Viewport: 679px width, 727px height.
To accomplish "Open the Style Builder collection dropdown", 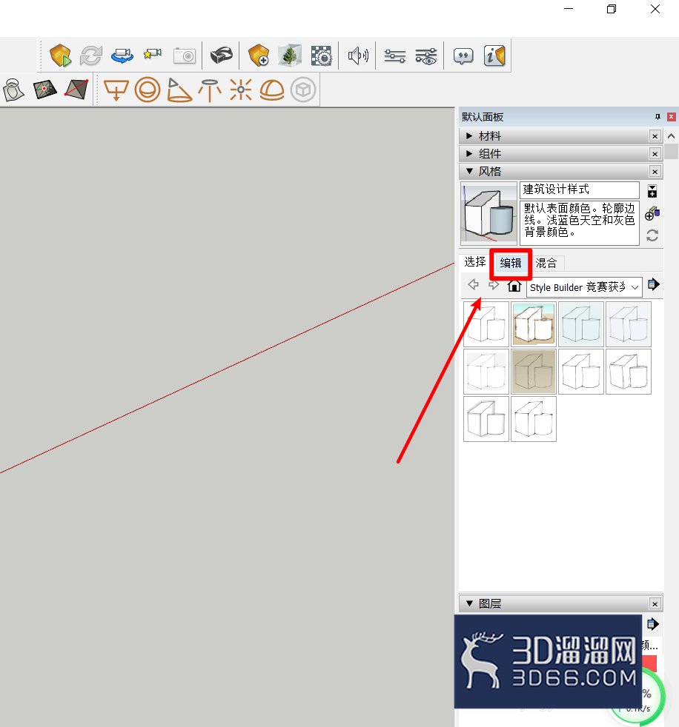I will pos(584,287).
